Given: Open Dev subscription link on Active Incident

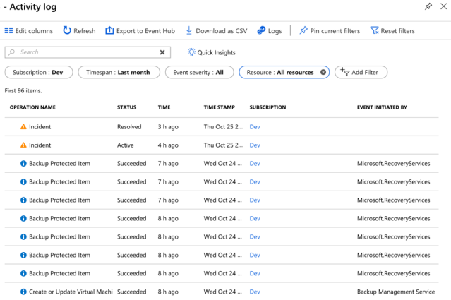Looking at the screenshot, I should click(255, 145).
